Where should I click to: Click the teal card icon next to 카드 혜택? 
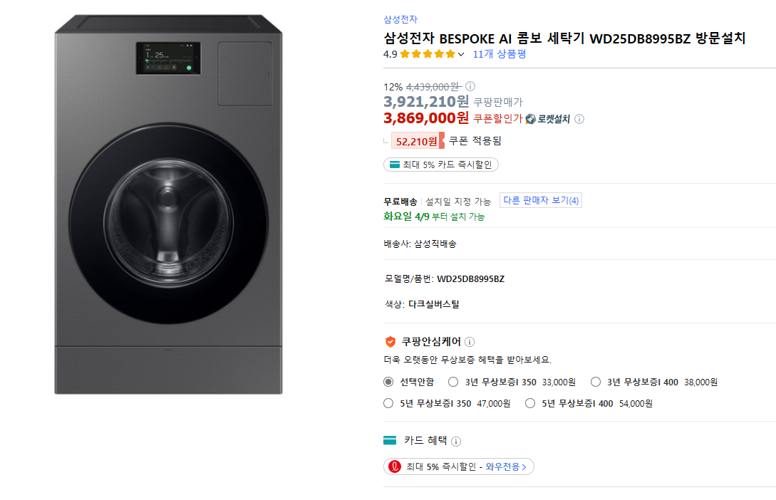coord(389,439)
